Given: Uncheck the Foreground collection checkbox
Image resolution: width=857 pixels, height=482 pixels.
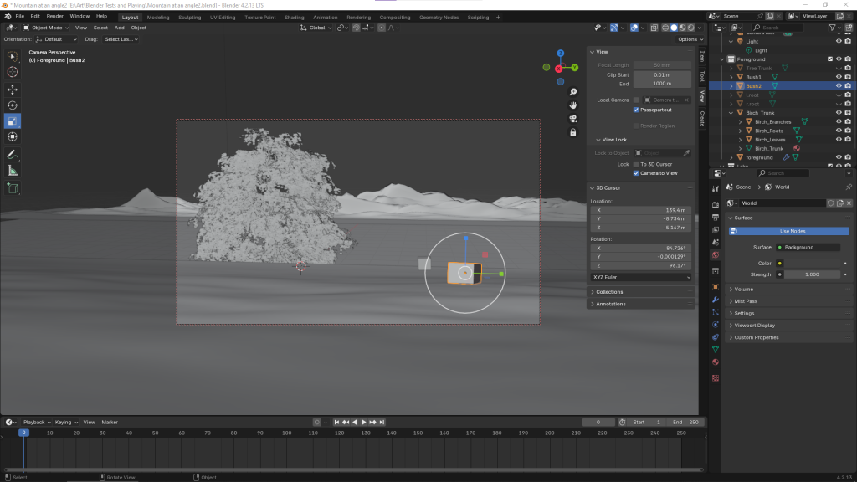Looking at the screenshot, I should [830, 59].
